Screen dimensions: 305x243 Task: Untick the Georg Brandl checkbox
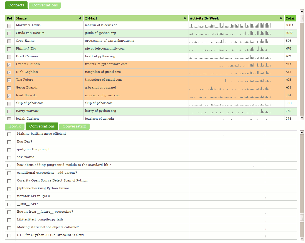(9, 88)
